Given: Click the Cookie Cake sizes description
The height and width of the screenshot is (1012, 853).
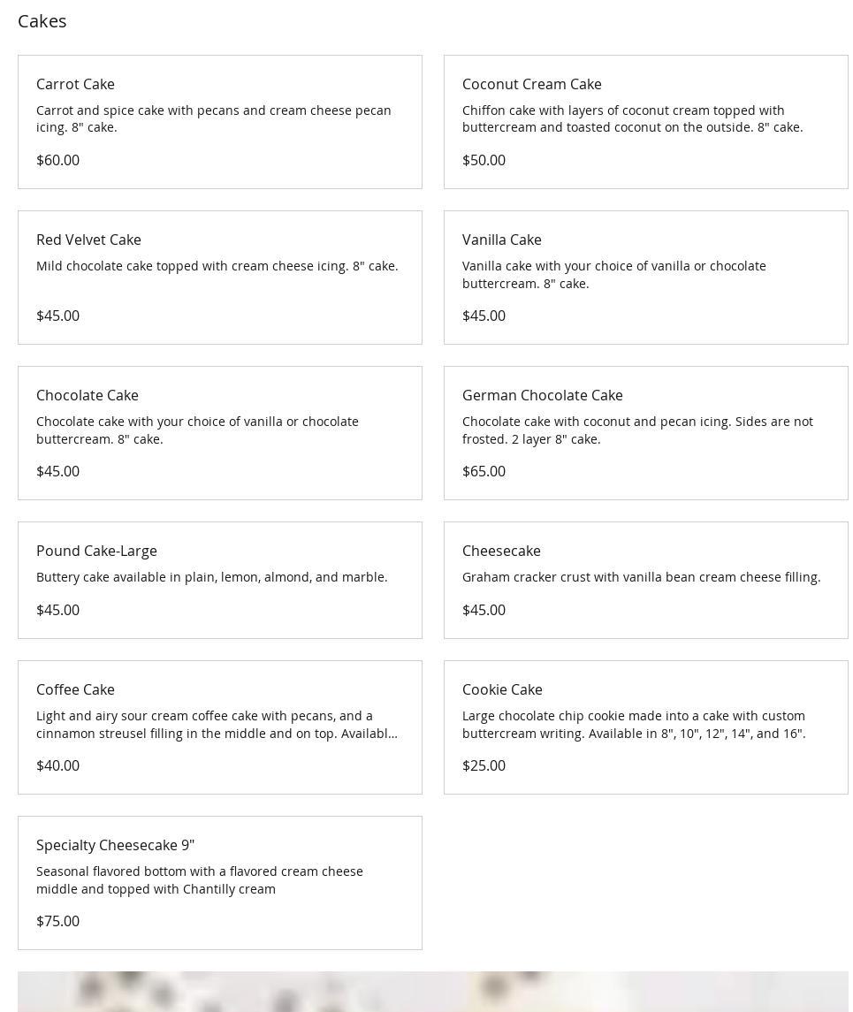Looking at the screenshot, I should (634, 725).
